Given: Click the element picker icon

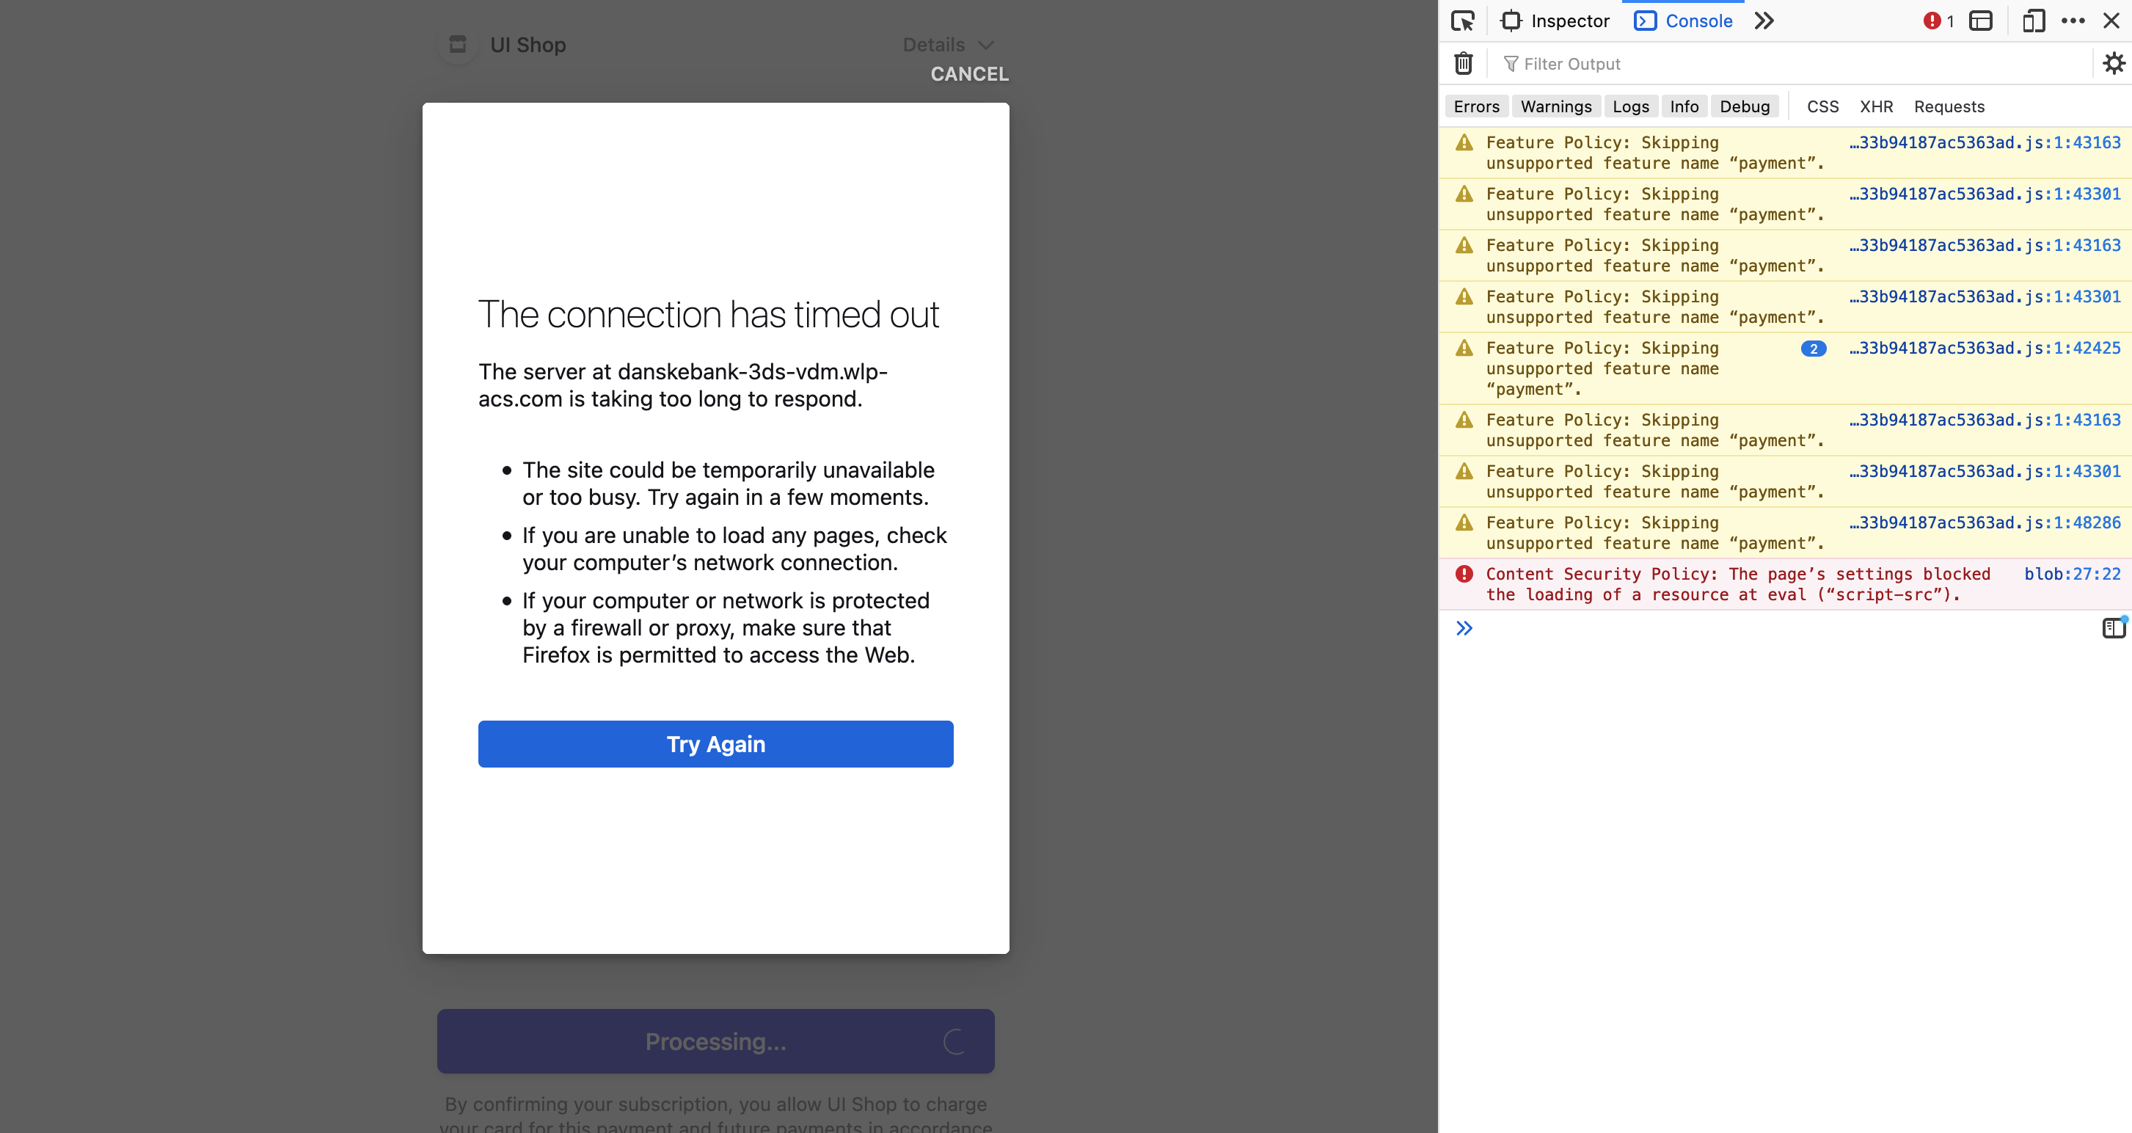Looking at the screenshot, I should pyautogui.click(x=1462, y=21).
